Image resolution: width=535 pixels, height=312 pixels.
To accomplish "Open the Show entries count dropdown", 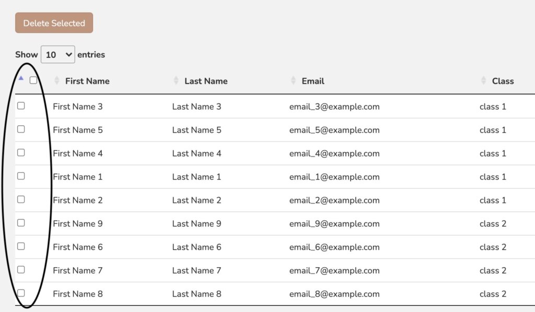I will point(57,54).
